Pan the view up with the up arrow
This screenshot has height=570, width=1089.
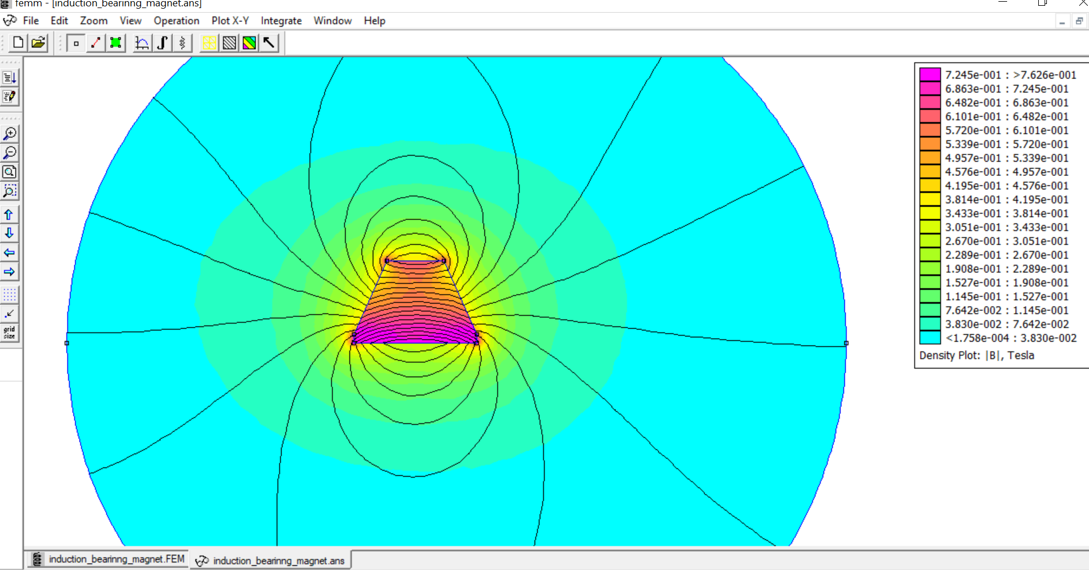(10, 215)
